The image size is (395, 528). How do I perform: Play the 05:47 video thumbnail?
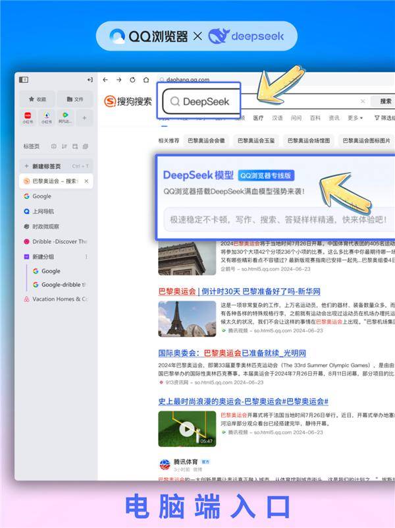click(x=187, y=428)
